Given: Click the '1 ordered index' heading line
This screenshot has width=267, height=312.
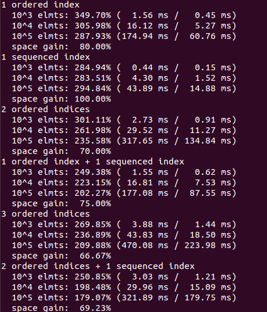Looking at the screenshot, I should click(x=41, y=5).
